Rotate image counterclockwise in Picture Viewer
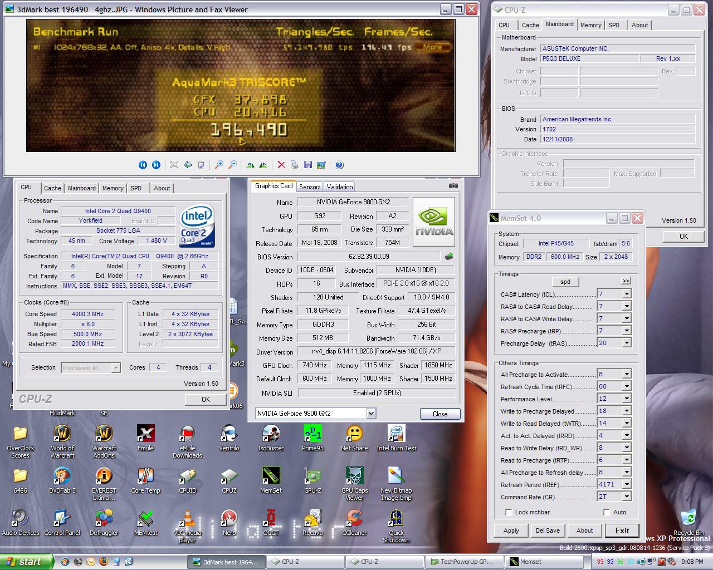This screenshot has width=713, height=570. (263, 165)
